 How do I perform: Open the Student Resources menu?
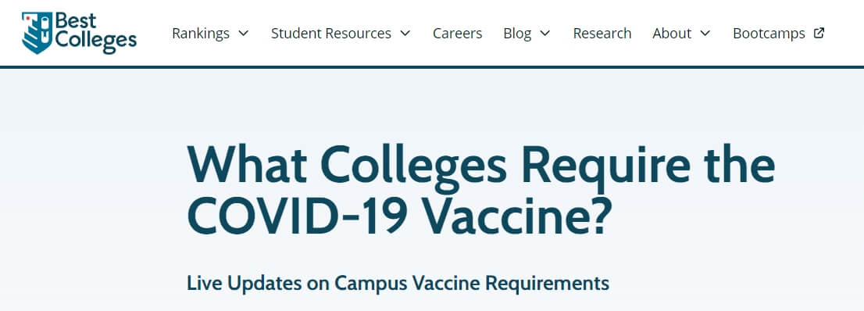(331, 33)
